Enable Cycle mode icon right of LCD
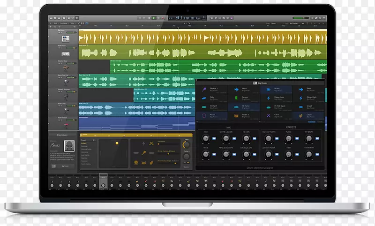 (x=212, y=18)
